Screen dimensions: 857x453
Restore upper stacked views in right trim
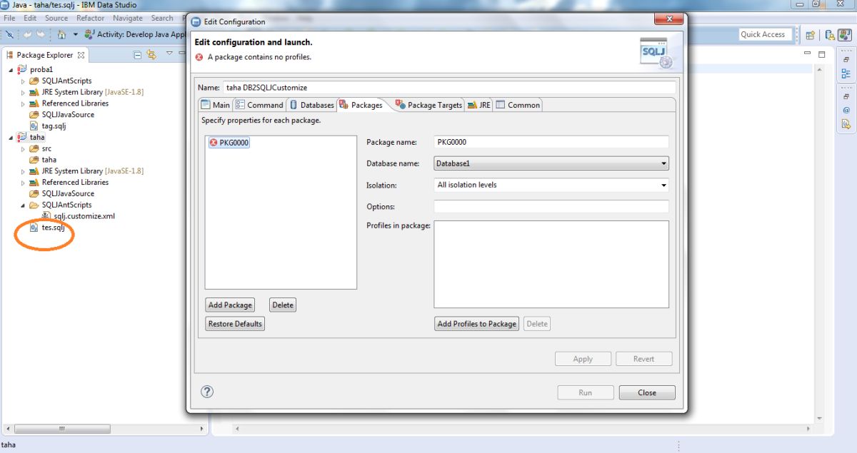(x=846, y=60)
